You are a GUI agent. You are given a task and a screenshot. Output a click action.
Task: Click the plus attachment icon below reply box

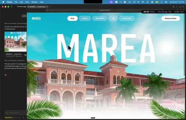pyautogui.click(x=16, y=118)
